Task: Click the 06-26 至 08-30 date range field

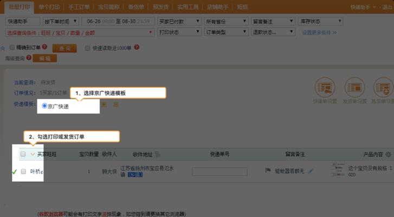Action: [x=118, y=21]
